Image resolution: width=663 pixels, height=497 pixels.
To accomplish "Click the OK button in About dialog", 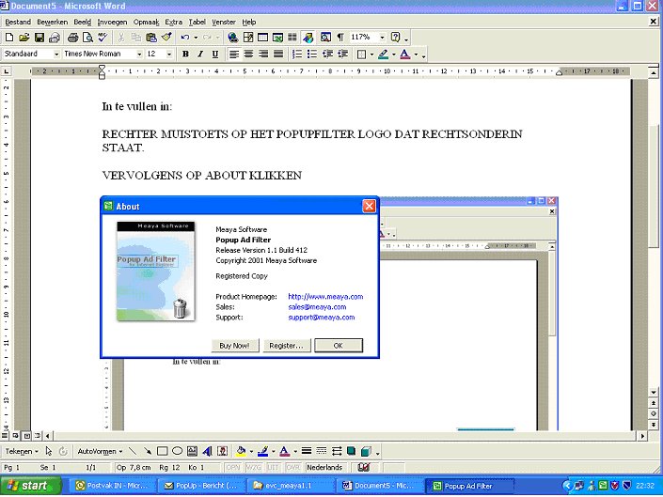I will pyautogui.click(x=338, y=346).
